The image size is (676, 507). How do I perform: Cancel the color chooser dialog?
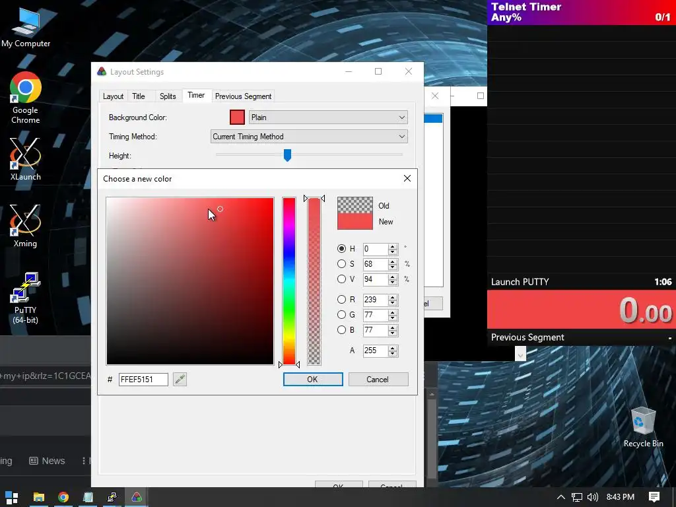coord(378,380)
